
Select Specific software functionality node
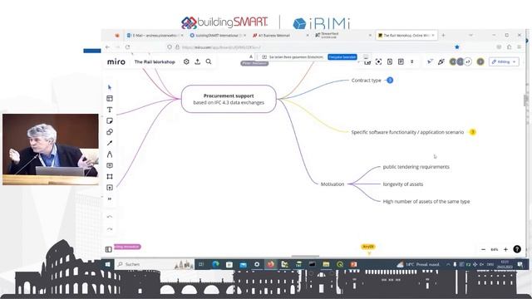[x=407, y=132]
